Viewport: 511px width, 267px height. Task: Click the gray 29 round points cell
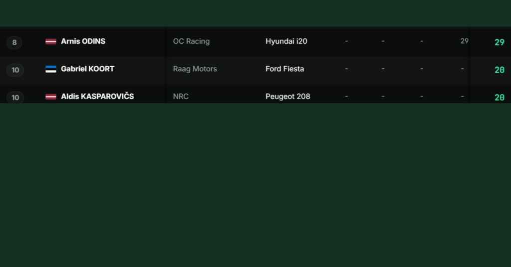465,41
